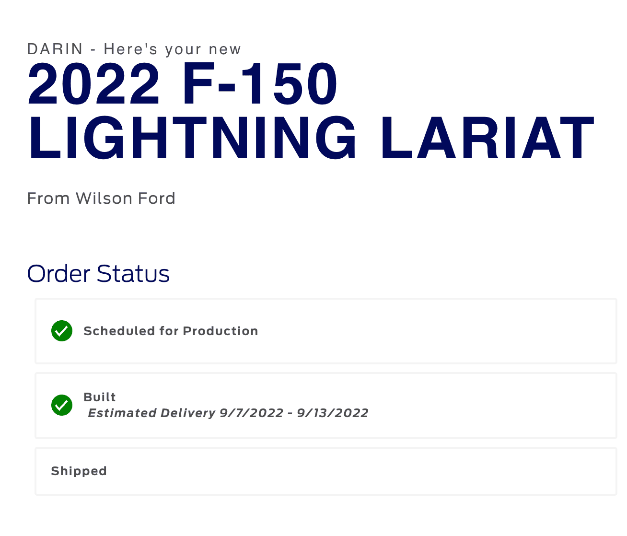Click the word LIGHTNING in the heading

pyautogui.click(x=193, y=138)
